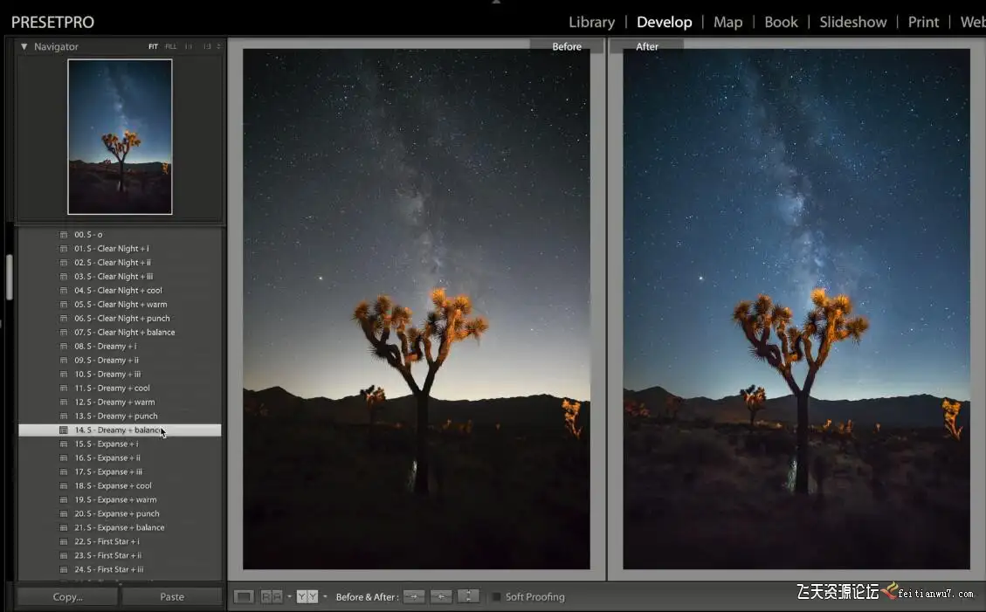The height and width of the screenshot is (612, 986).
Task: Apply preset 24. S - First Star + iii
Action: (x=120, y=570)
